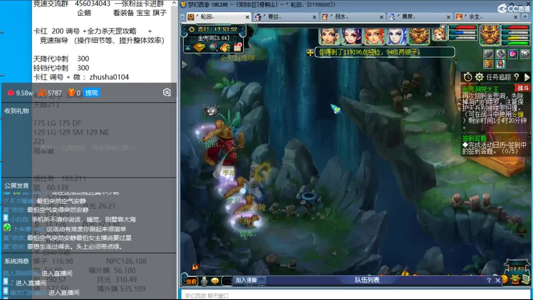Click the 公屏发言 section header

pyautogui.click(x=17, y=185)
